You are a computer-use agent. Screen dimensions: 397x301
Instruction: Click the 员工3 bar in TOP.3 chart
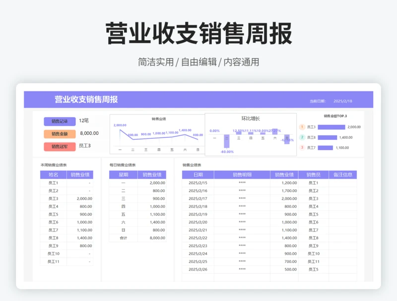tap(331, 127)
